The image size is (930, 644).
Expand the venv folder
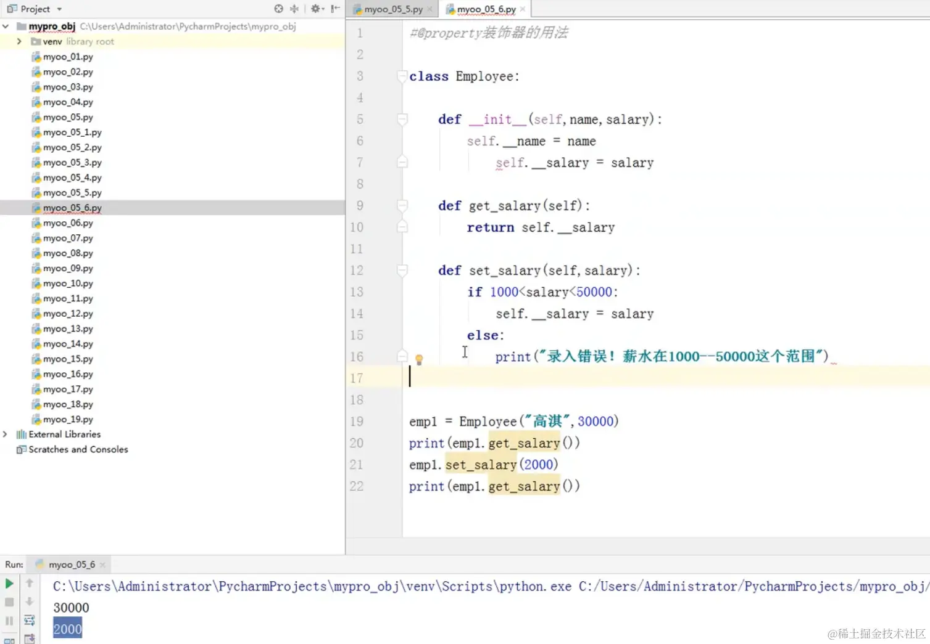coord(19,41)
